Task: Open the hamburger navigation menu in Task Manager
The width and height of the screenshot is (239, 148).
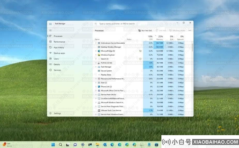Action: tap(50, 30)
